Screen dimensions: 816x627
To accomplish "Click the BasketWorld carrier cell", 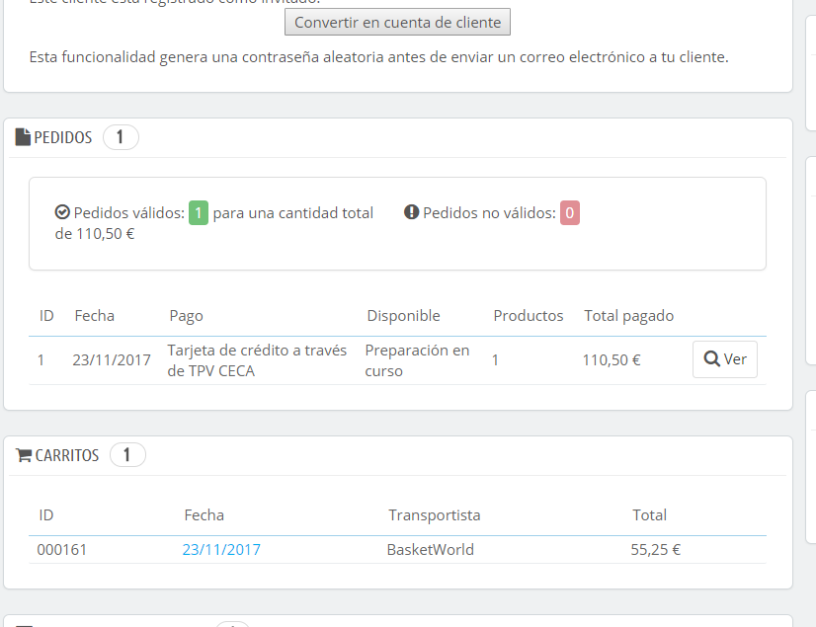I will (x=430, y=550).
